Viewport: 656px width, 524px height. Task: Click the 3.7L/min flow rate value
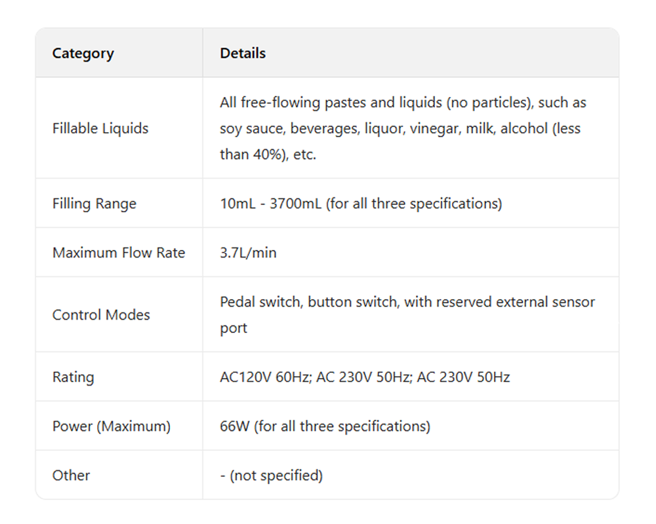pos(248,253)
